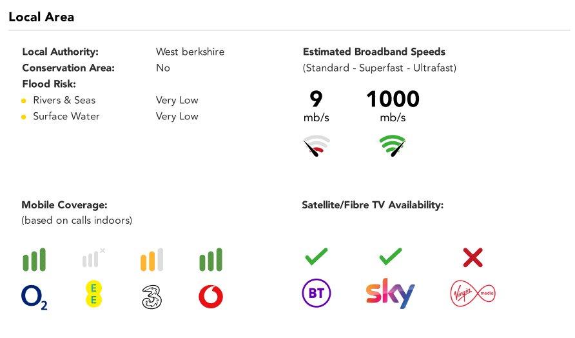This screenshot has width=575, height=338.
Task: Click the green checkmark above BT
Action: point(317,256)
